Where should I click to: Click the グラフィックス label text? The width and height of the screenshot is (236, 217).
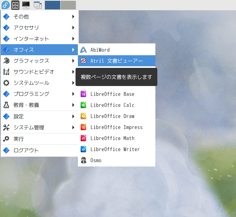(x=31, y=61)
